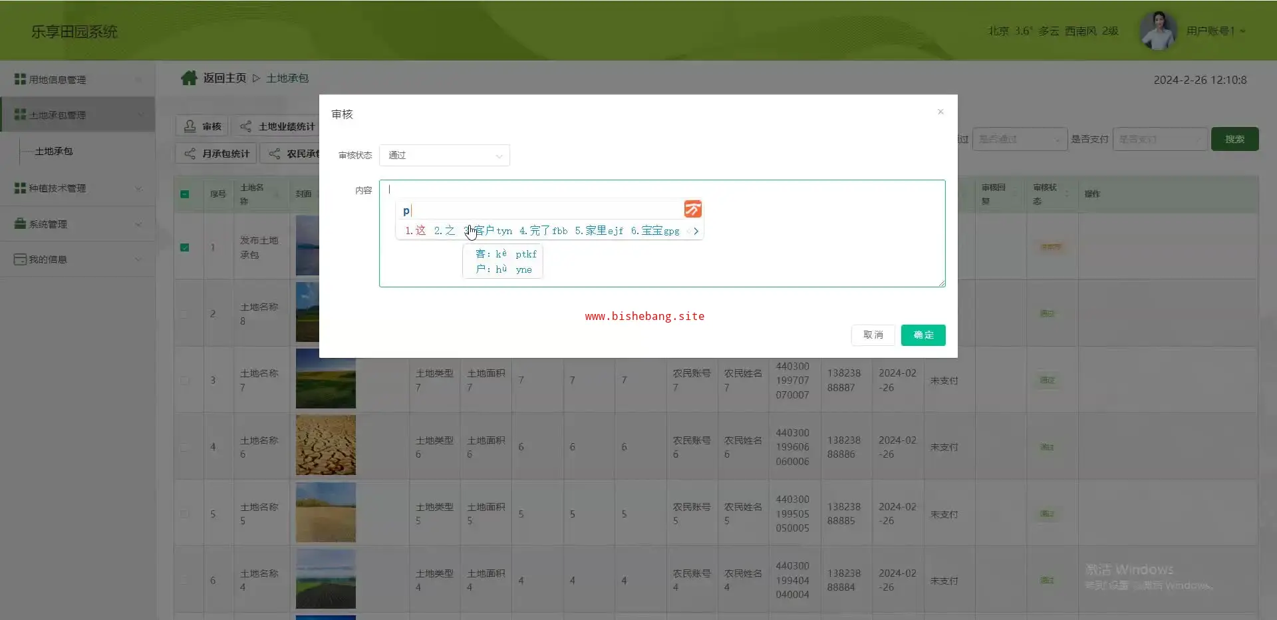Uncheck the row 1 checkbox

(x=185, y=247)
